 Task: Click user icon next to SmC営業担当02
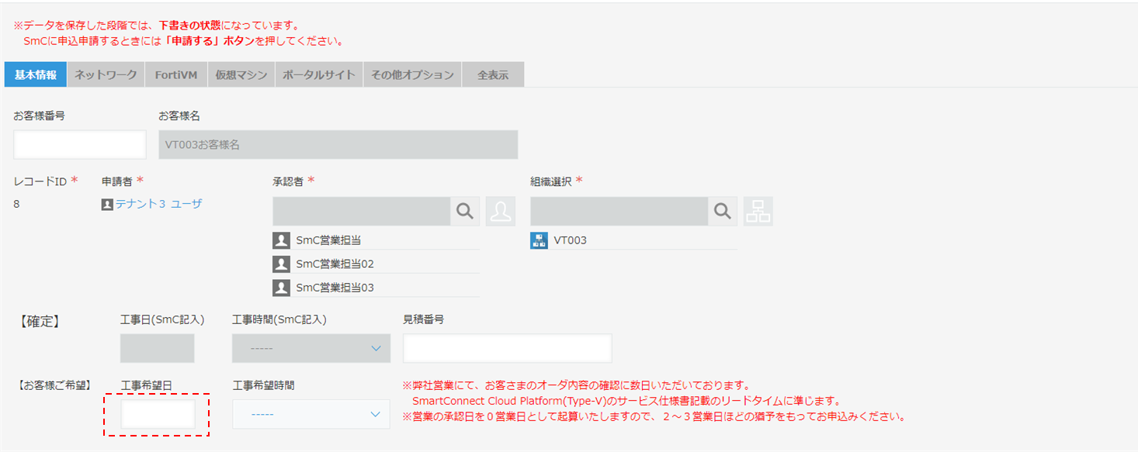point(281,264)
